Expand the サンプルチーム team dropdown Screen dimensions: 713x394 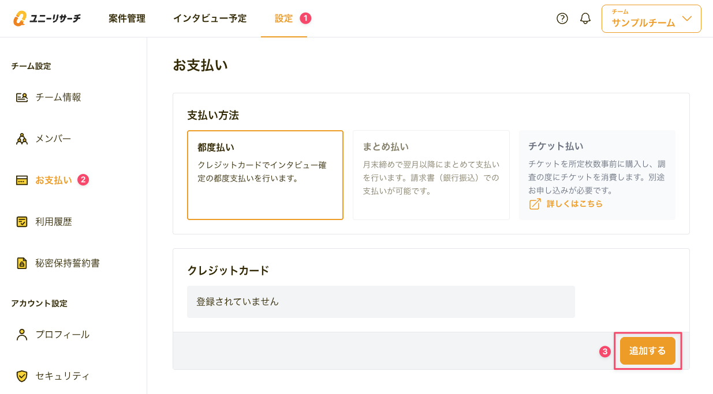click(651, 19)
